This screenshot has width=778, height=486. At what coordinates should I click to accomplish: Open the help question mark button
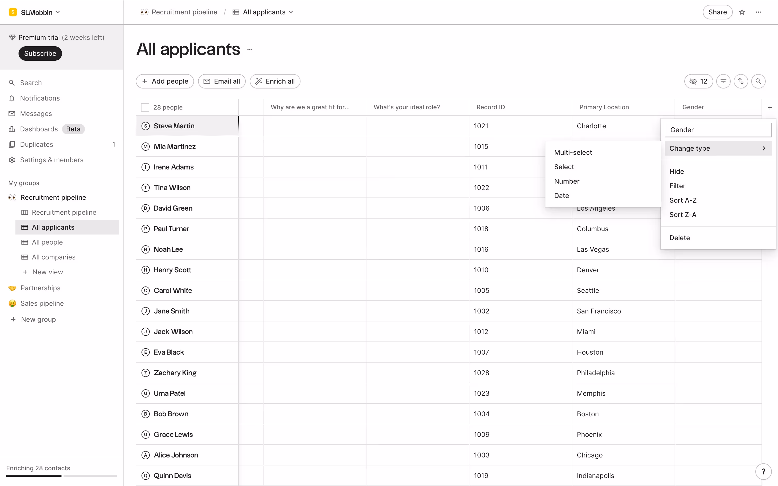pyautogui.click(x=763, y=472)
